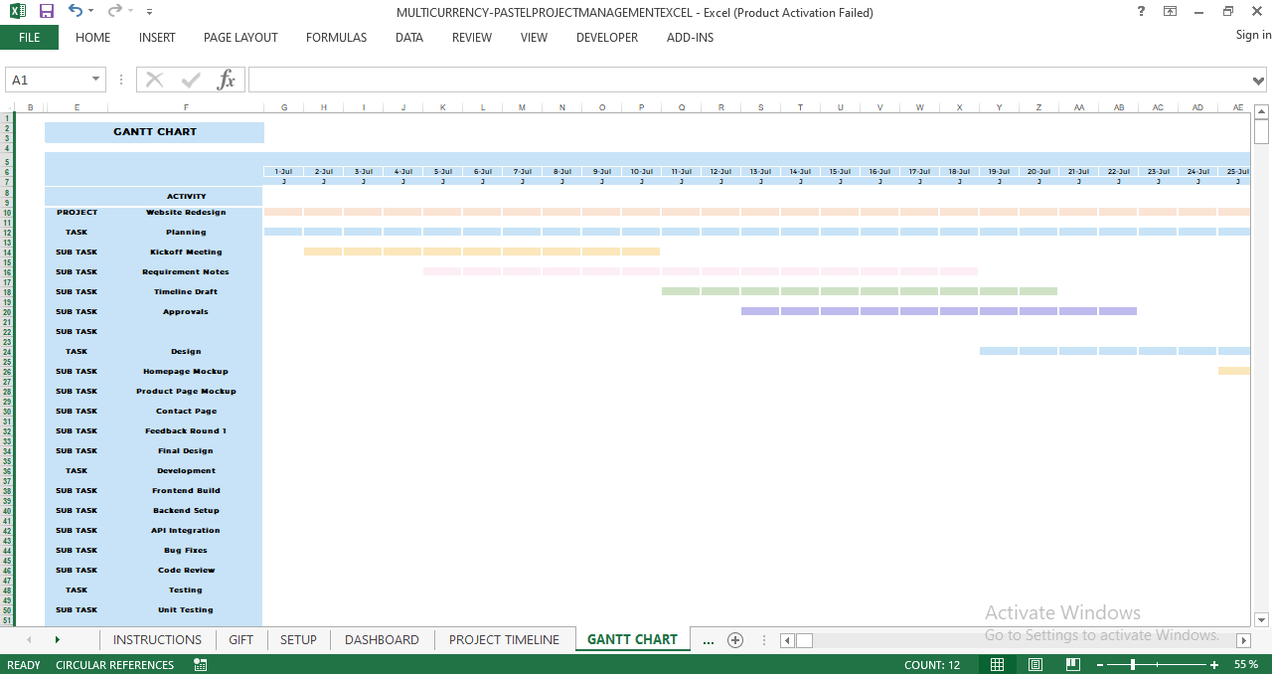Switch to Page Layout view

point(1034,664)
